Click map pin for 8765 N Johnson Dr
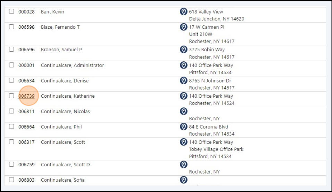Viewport: 332px width, 192px height. [x=184, y=81]
